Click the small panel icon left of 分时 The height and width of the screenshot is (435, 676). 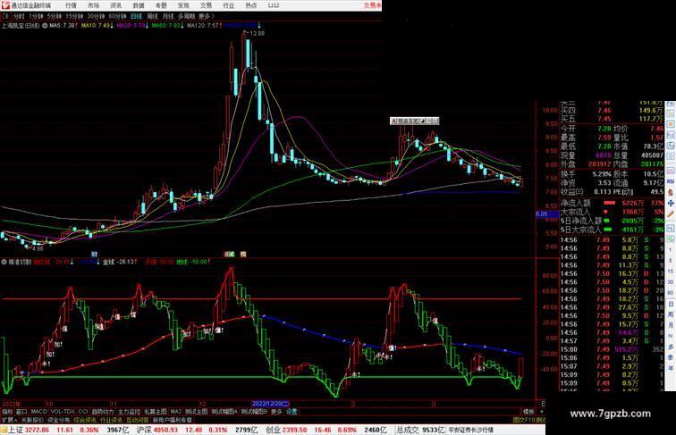[5, 16]
